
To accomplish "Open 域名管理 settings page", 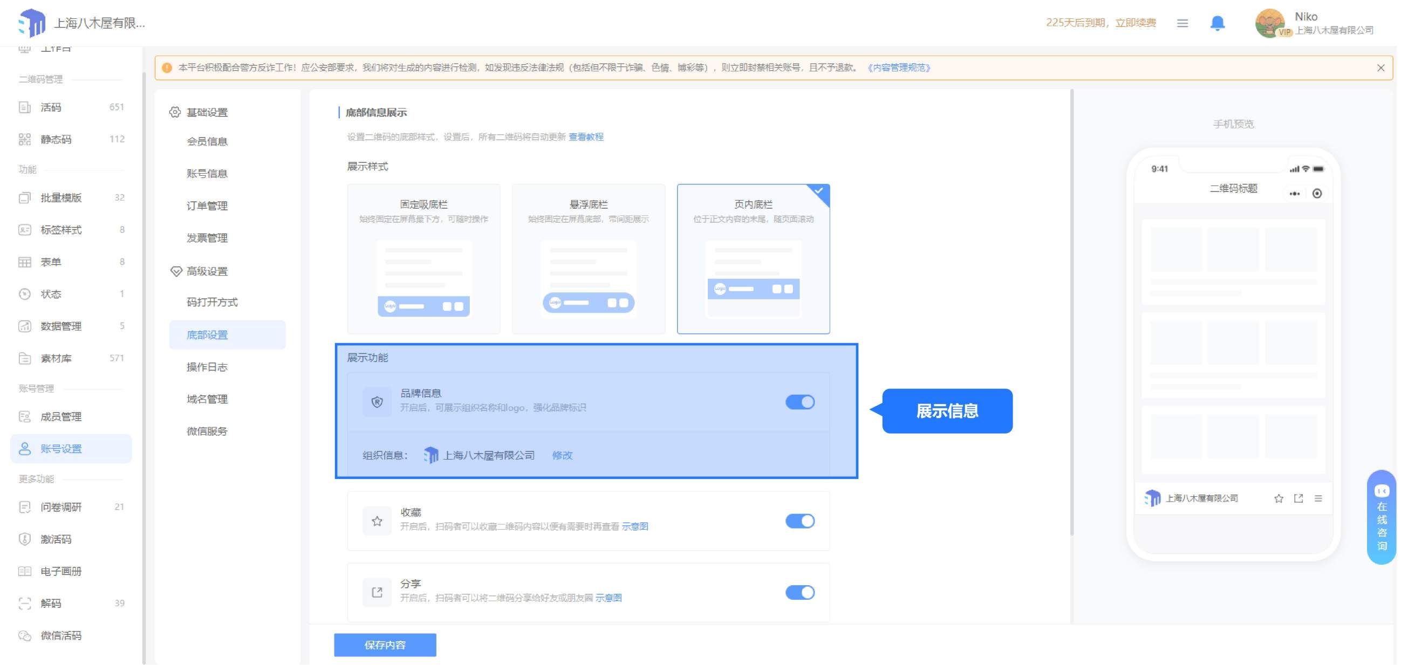I will 207,399.
